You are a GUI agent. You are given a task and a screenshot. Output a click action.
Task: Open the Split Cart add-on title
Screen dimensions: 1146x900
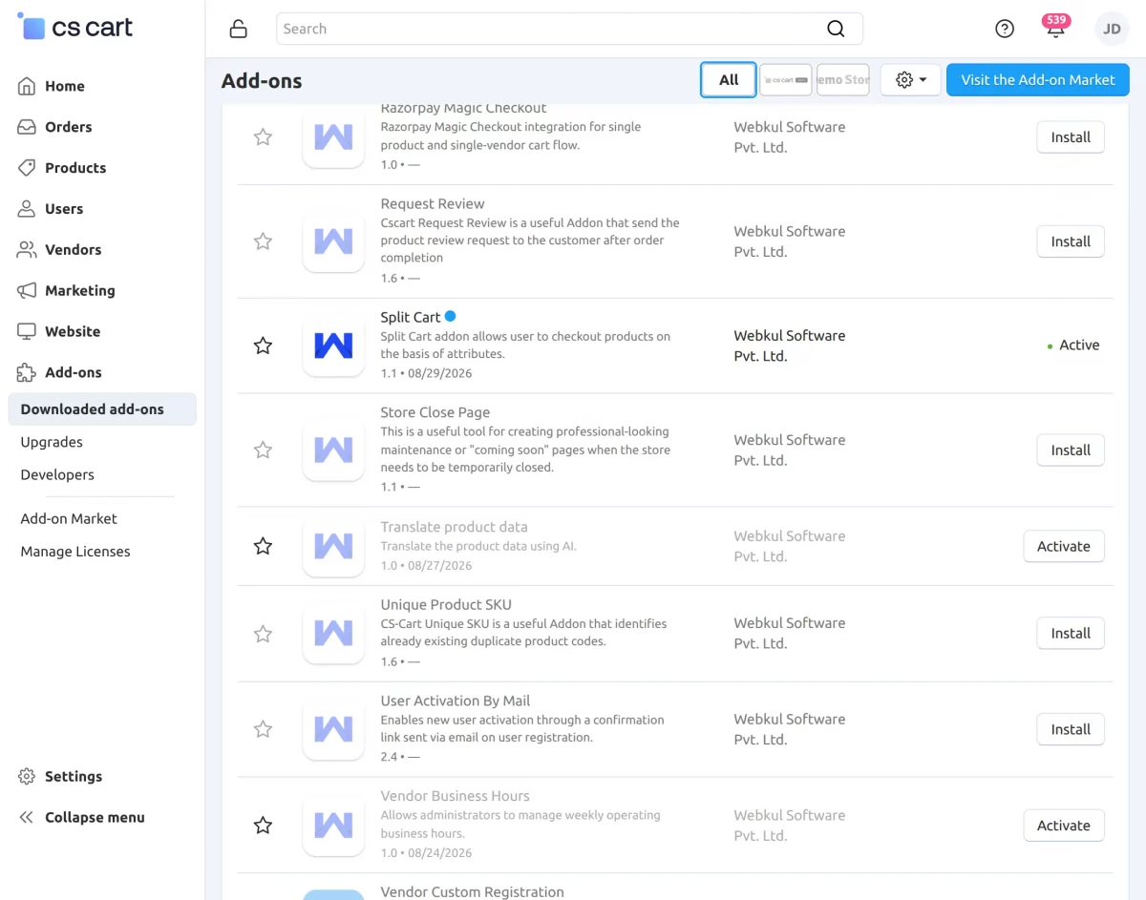411,317
